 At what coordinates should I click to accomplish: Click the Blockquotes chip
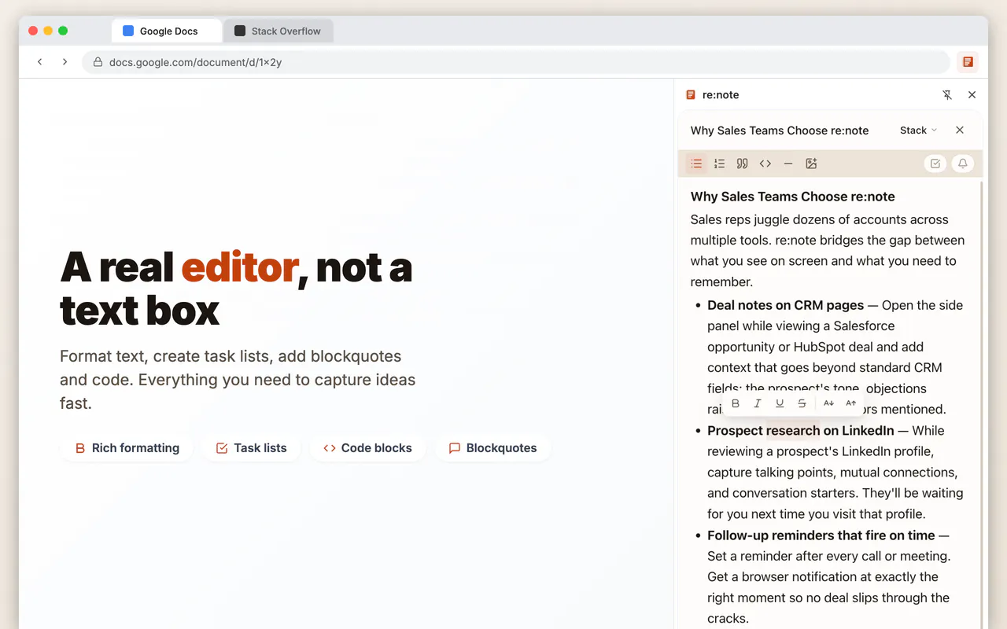[492, 448]
